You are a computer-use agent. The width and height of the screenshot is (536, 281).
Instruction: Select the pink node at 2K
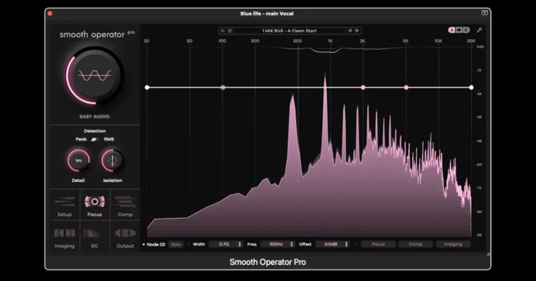363,88
